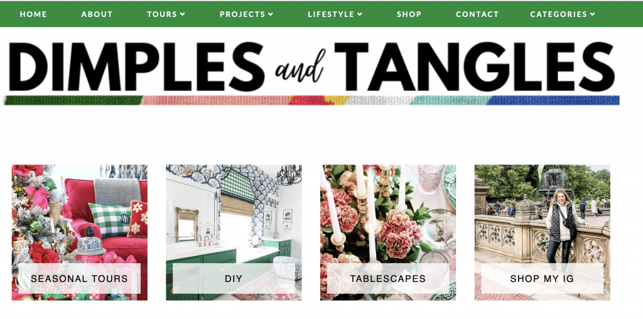The width and height of the screenshot is (643, 319).
Task: Go to the About page
Action: [97, 14]
